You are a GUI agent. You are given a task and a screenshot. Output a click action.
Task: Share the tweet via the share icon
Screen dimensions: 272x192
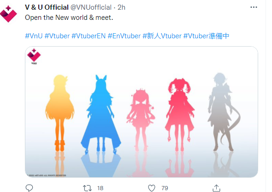point(216,188)
